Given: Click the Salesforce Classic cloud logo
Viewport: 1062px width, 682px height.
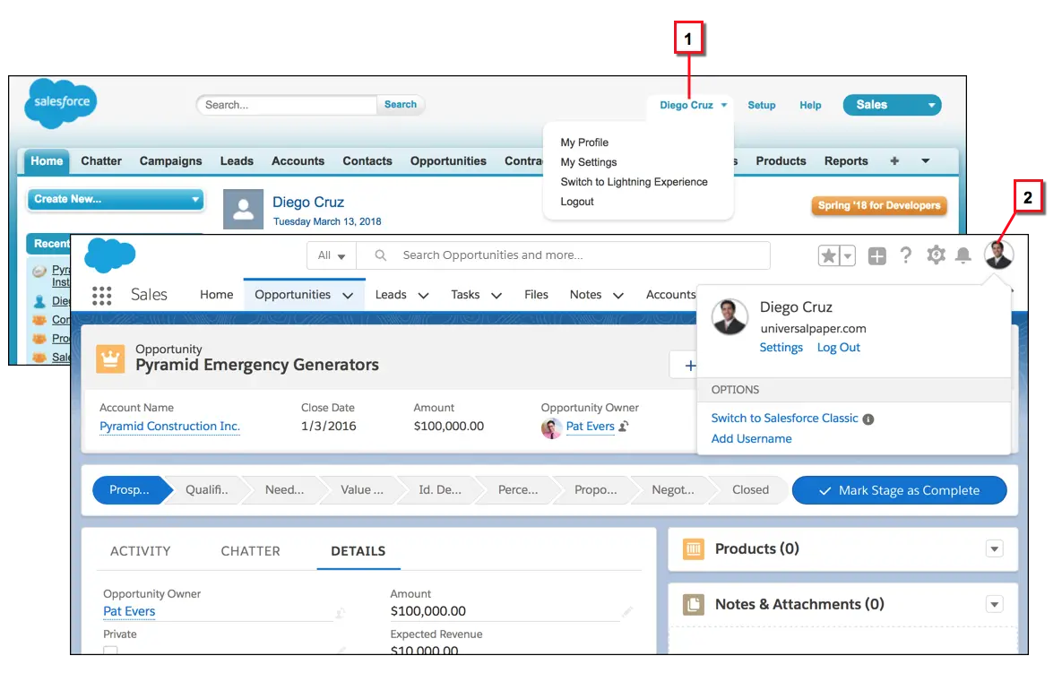Looking at the screenshot, I should click(x=61, y=103).
